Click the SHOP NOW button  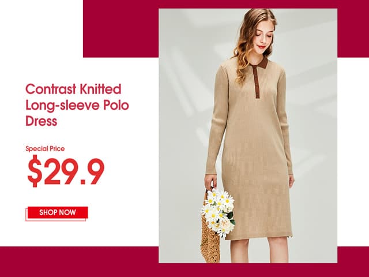click(58, 212)
